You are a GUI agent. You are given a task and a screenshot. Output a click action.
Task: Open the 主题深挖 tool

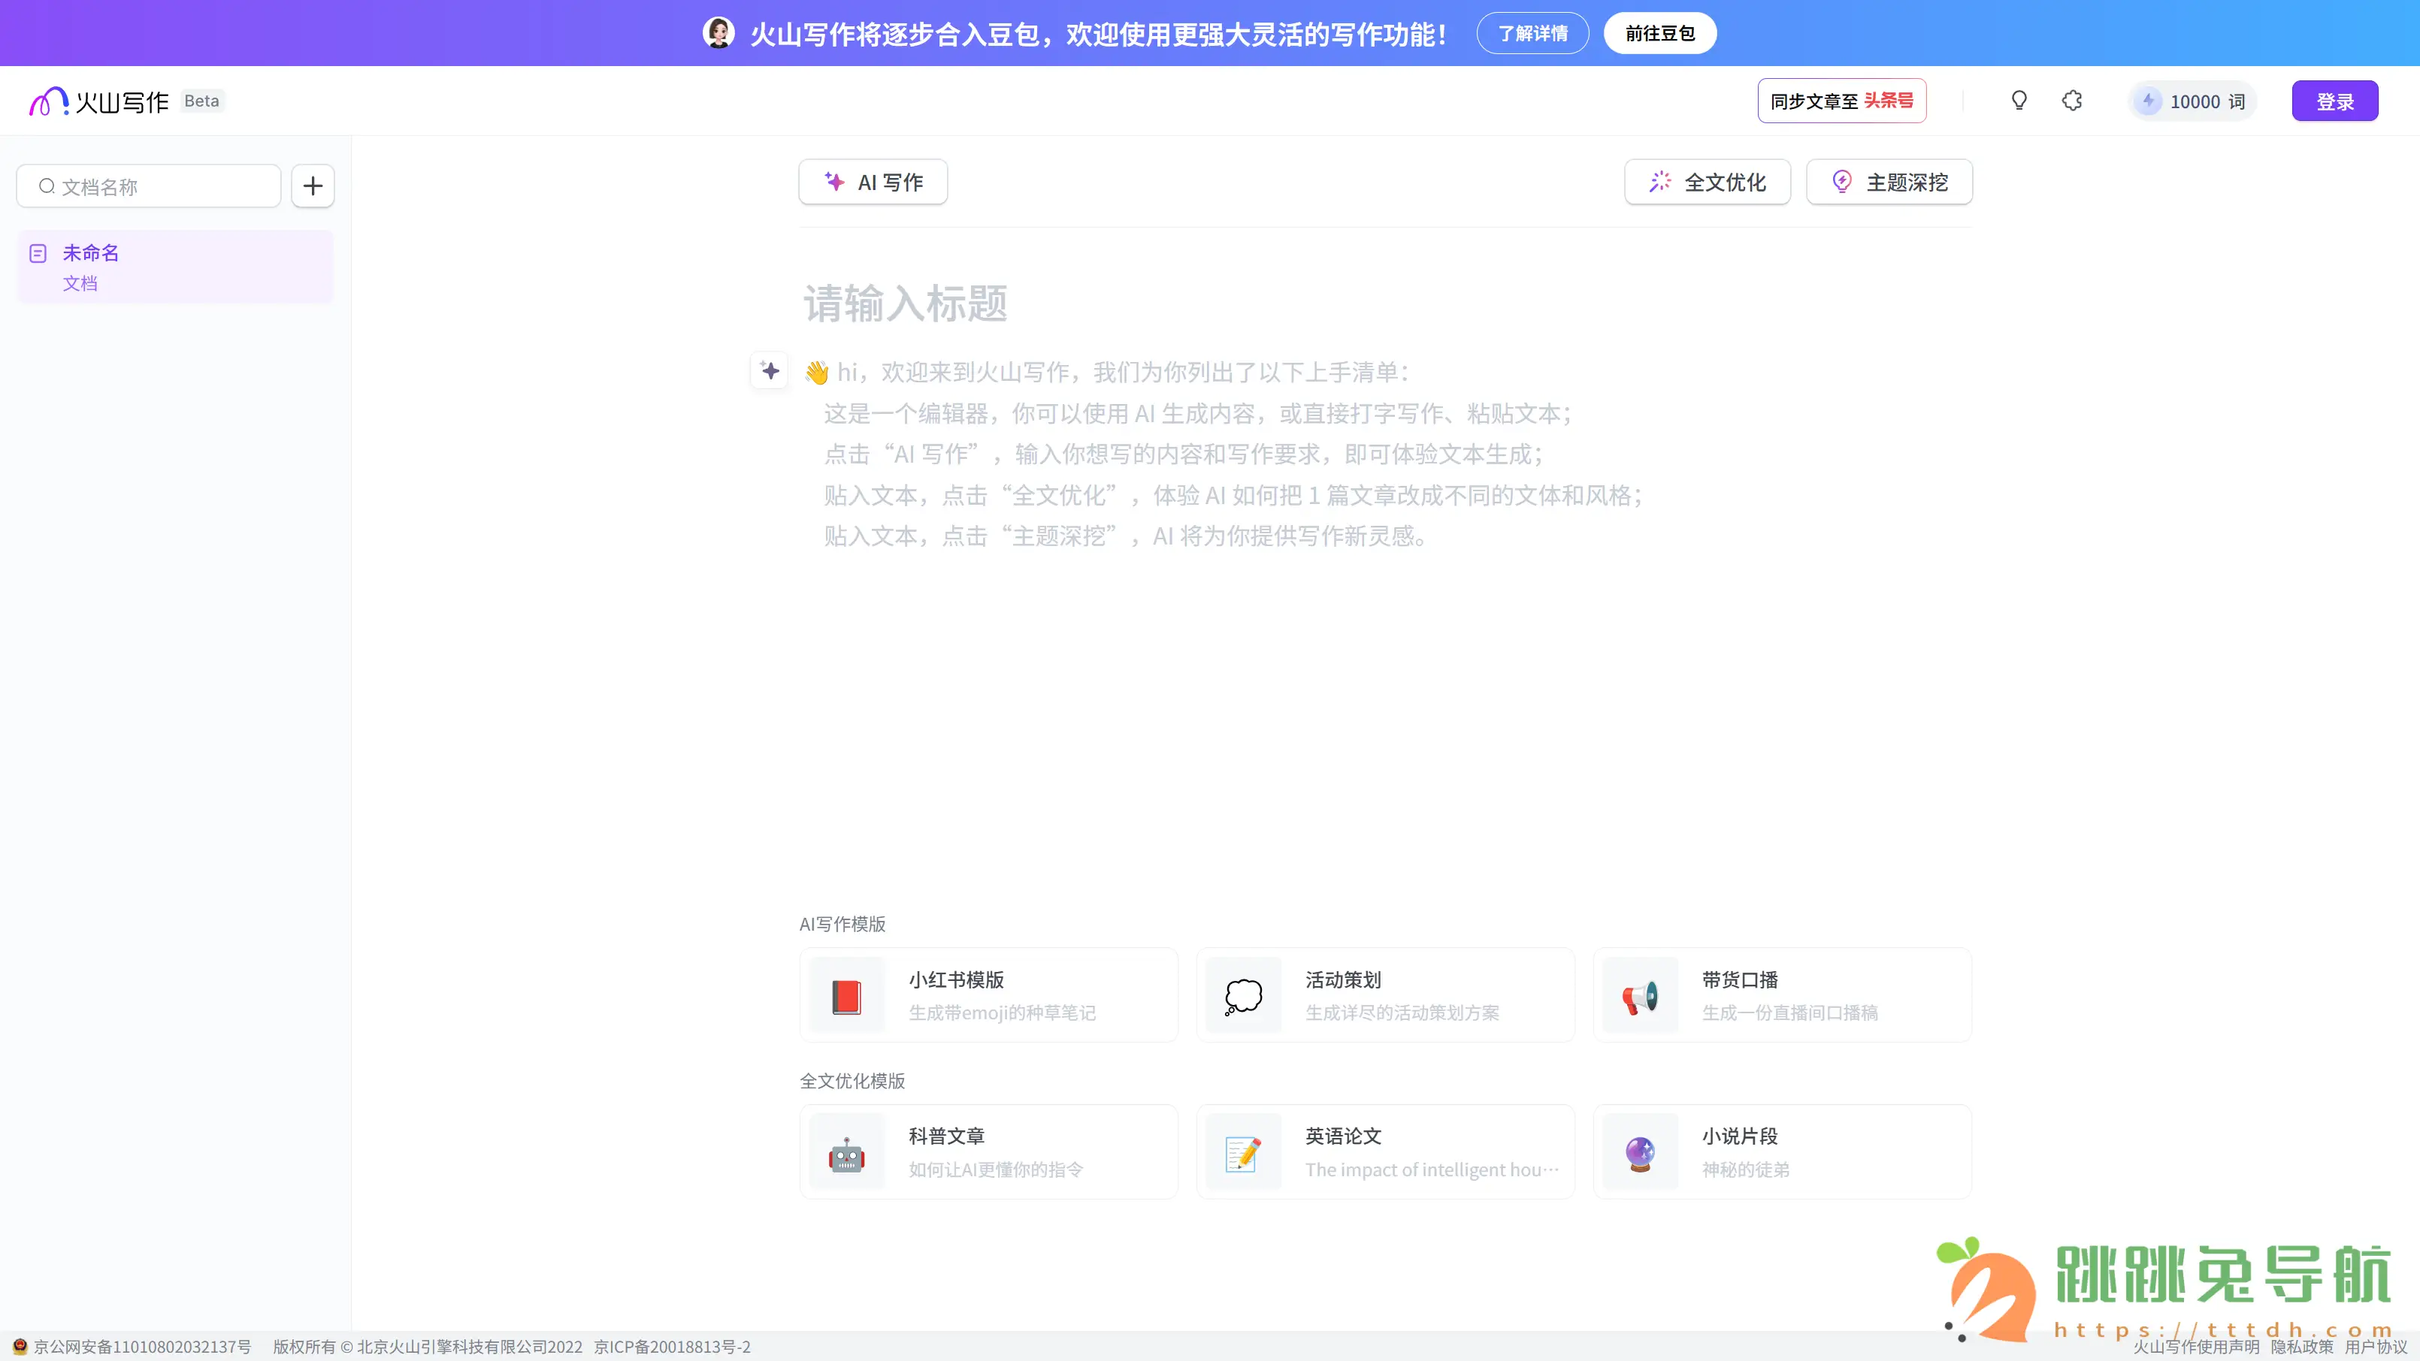pyautogui.click(x=1889, y=182)
